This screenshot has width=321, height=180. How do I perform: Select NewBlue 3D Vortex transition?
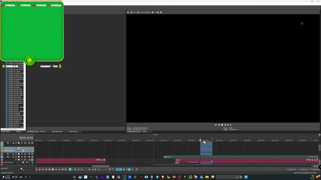(14, 87)
